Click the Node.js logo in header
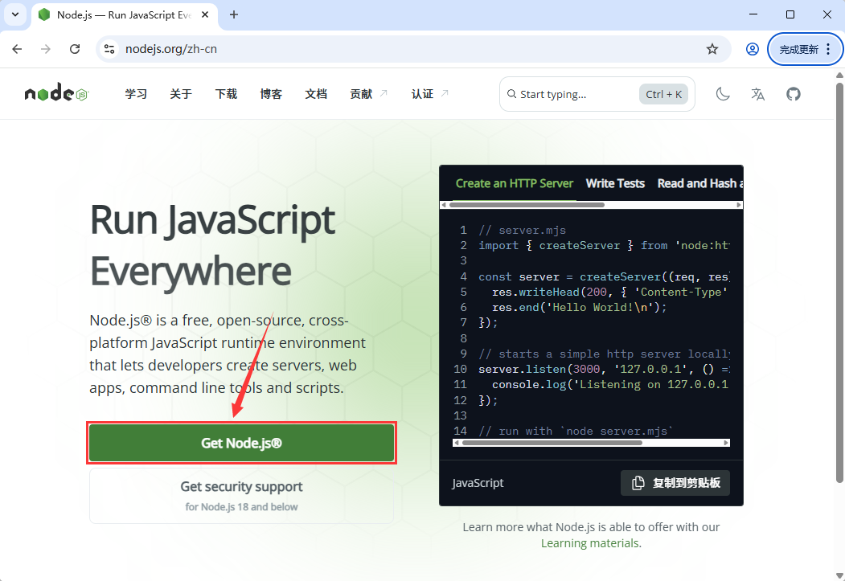 point(56,93)
